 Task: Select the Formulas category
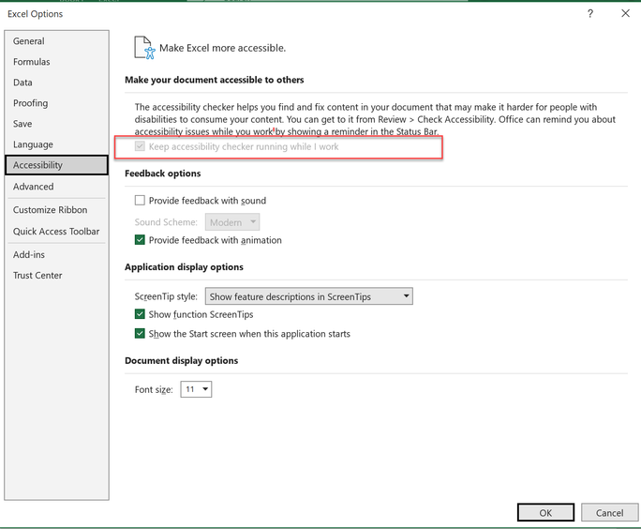coord(56,62)
